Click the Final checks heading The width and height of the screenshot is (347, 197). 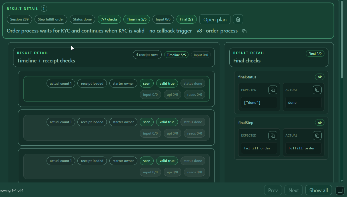[x=247, y=61]
